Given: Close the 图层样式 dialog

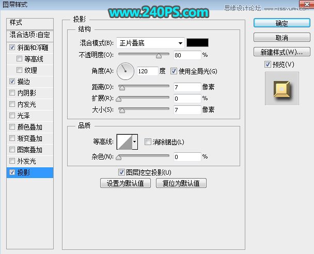Looking at the screenshot, I should click(306, 4).
